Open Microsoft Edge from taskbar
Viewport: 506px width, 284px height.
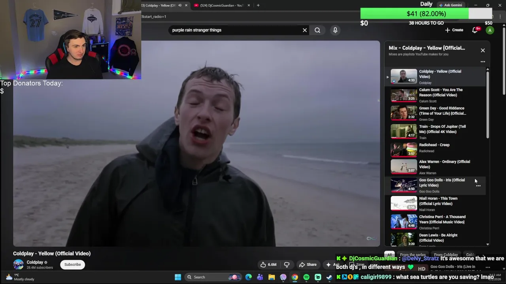[x=249, y=277]
